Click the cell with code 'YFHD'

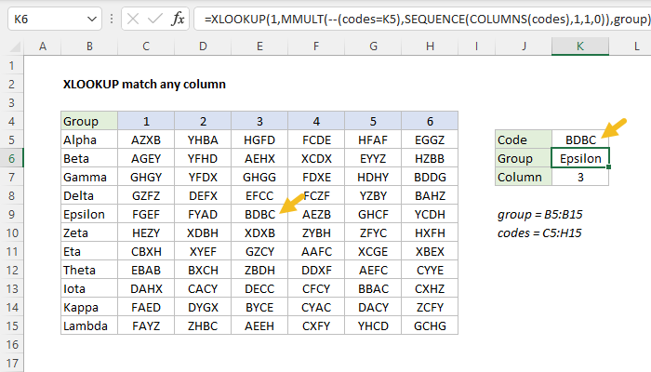(203, 159)
